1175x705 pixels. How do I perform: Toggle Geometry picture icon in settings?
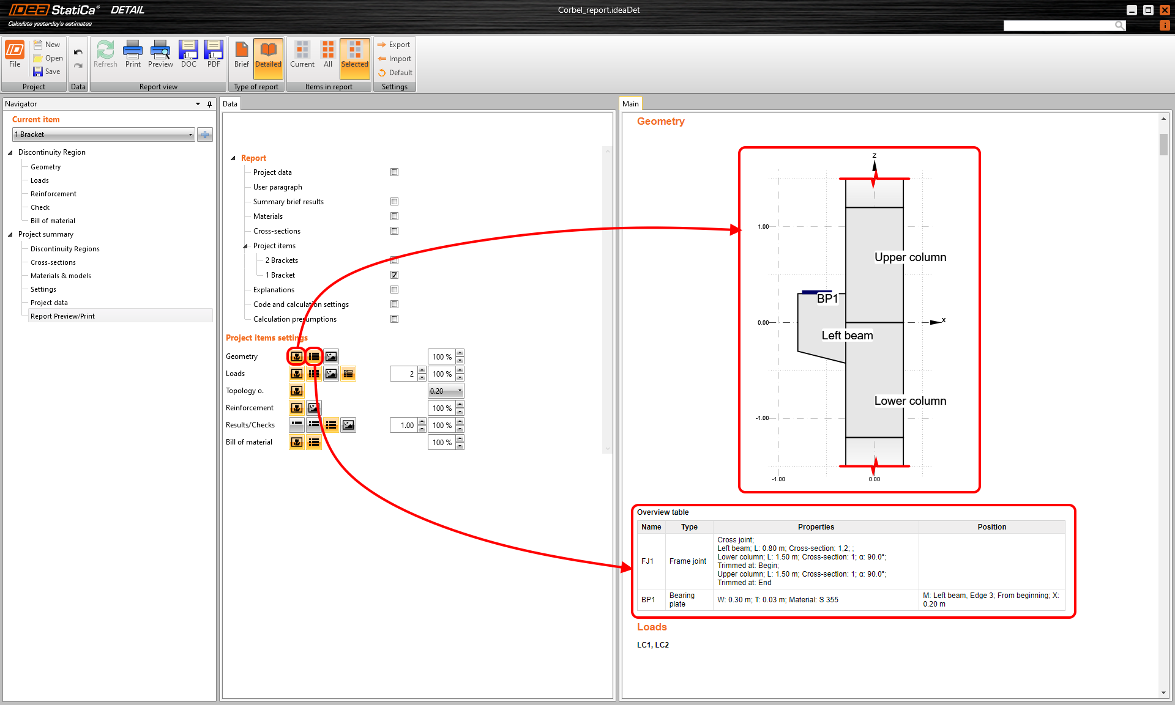point(331,356)
